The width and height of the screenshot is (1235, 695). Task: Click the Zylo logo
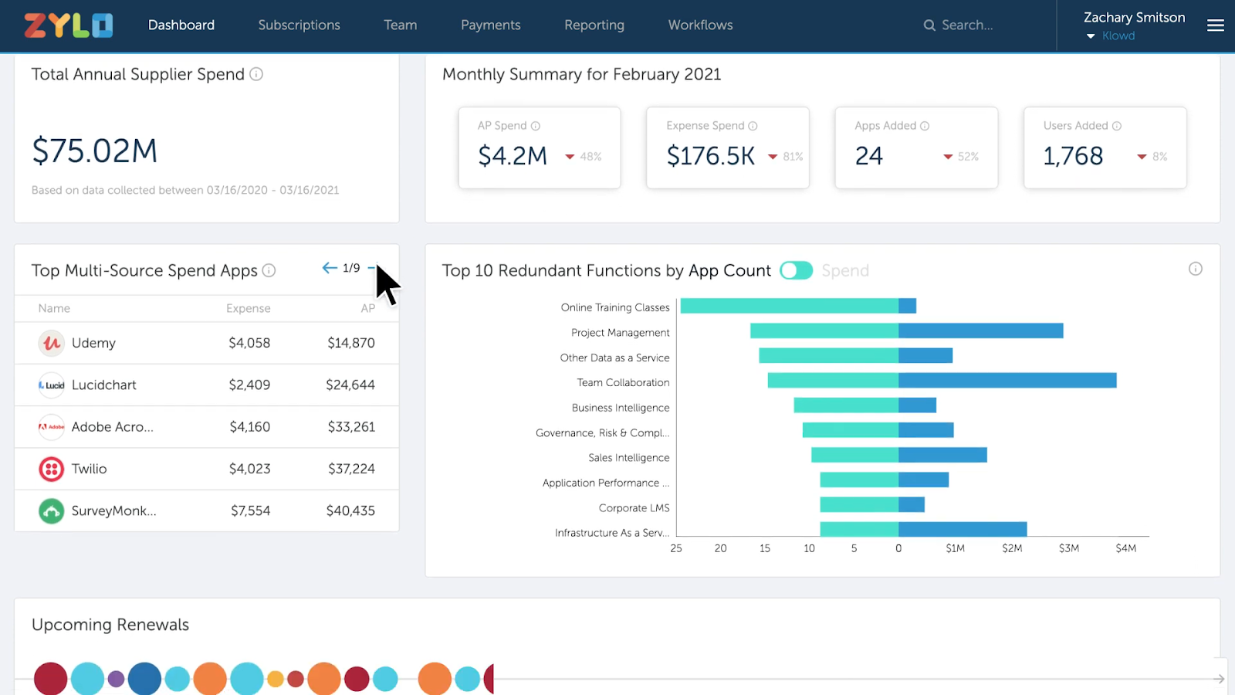(69, 25)
